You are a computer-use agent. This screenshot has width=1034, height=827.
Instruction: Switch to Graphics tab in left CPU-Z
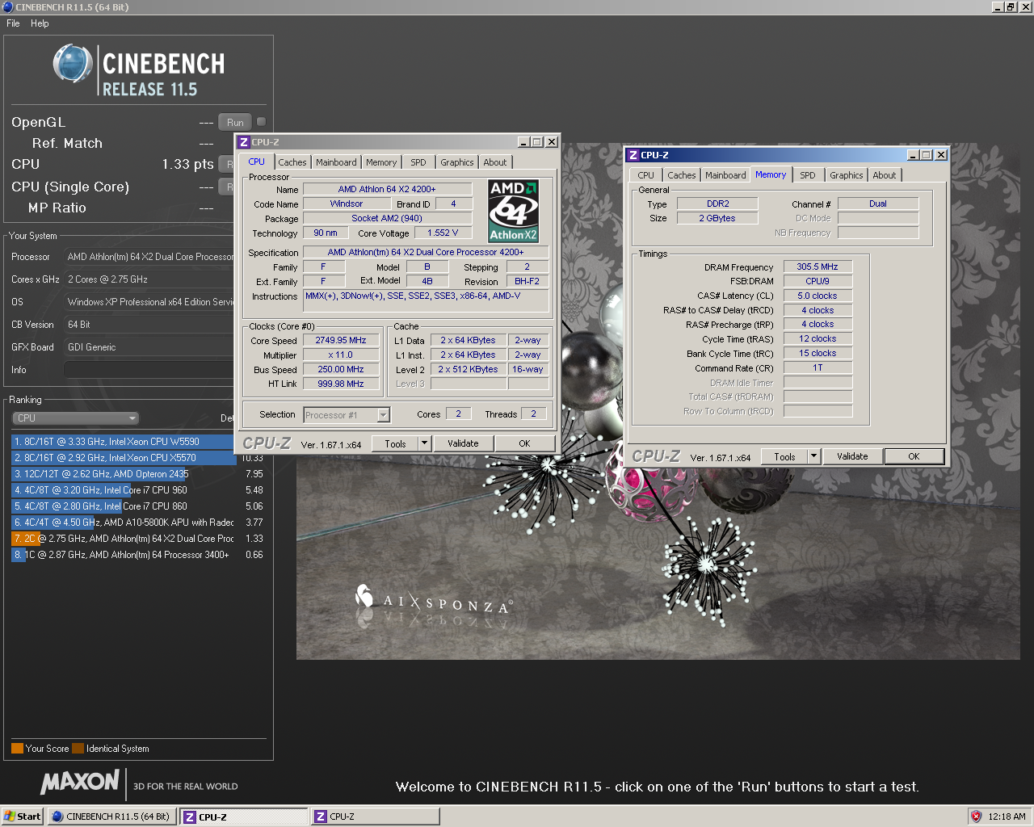pos(457,162)
